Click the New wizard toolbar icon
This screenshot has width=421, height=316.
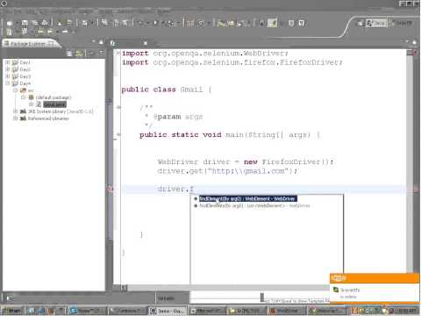pos(10,23)
